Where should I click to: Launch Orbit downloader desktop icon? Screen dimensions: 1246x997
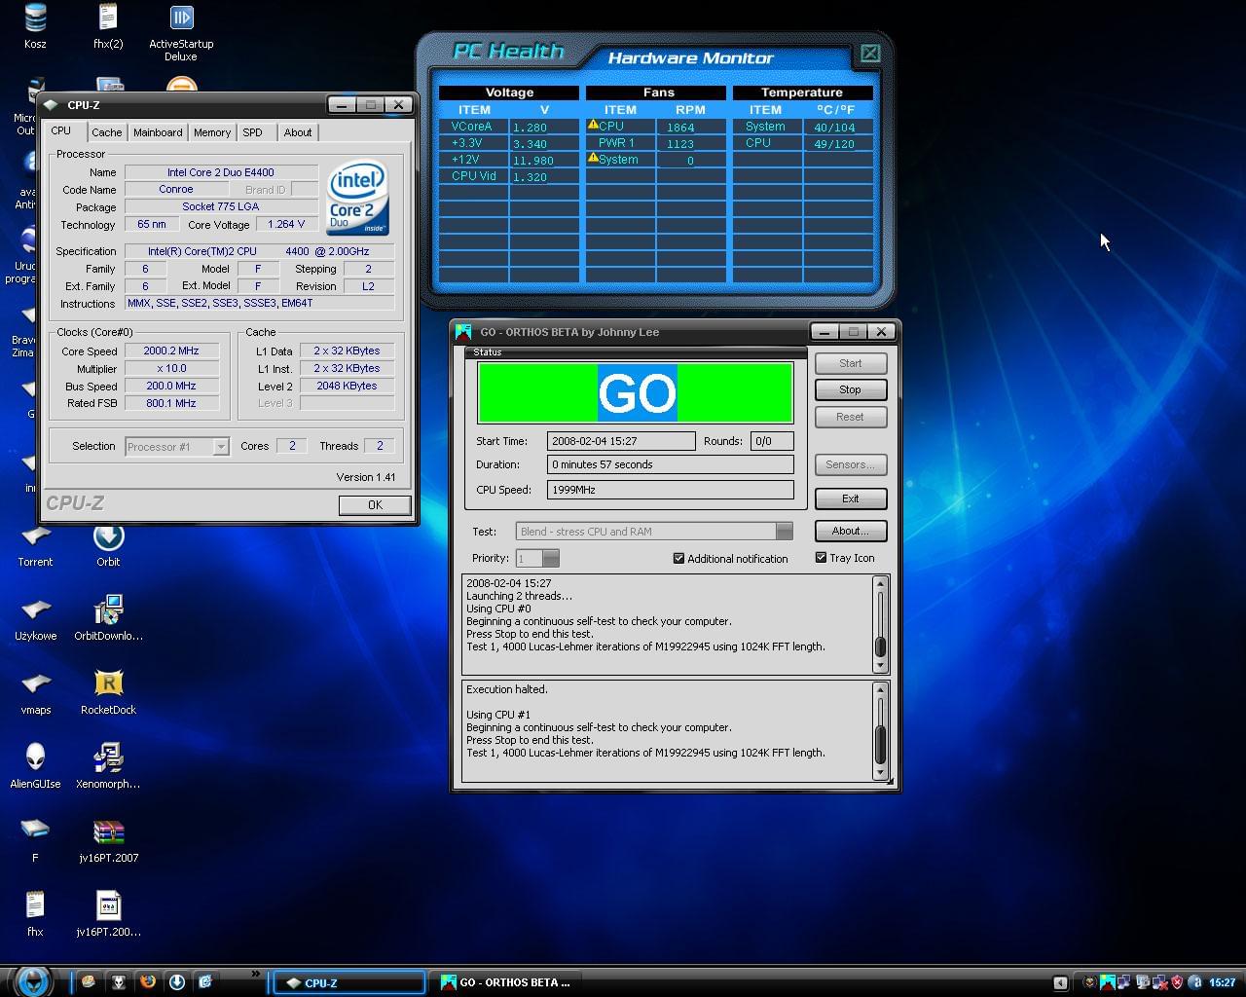(x=108, y=543)
